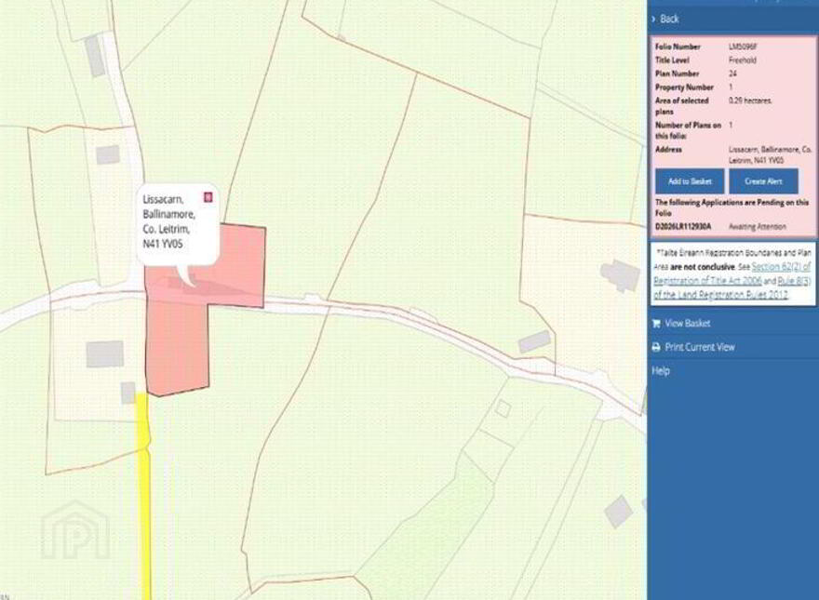The height and width of the screenshot is (600, 819).
Task: Select the 0.29 hectares area value
Action: 750,100
